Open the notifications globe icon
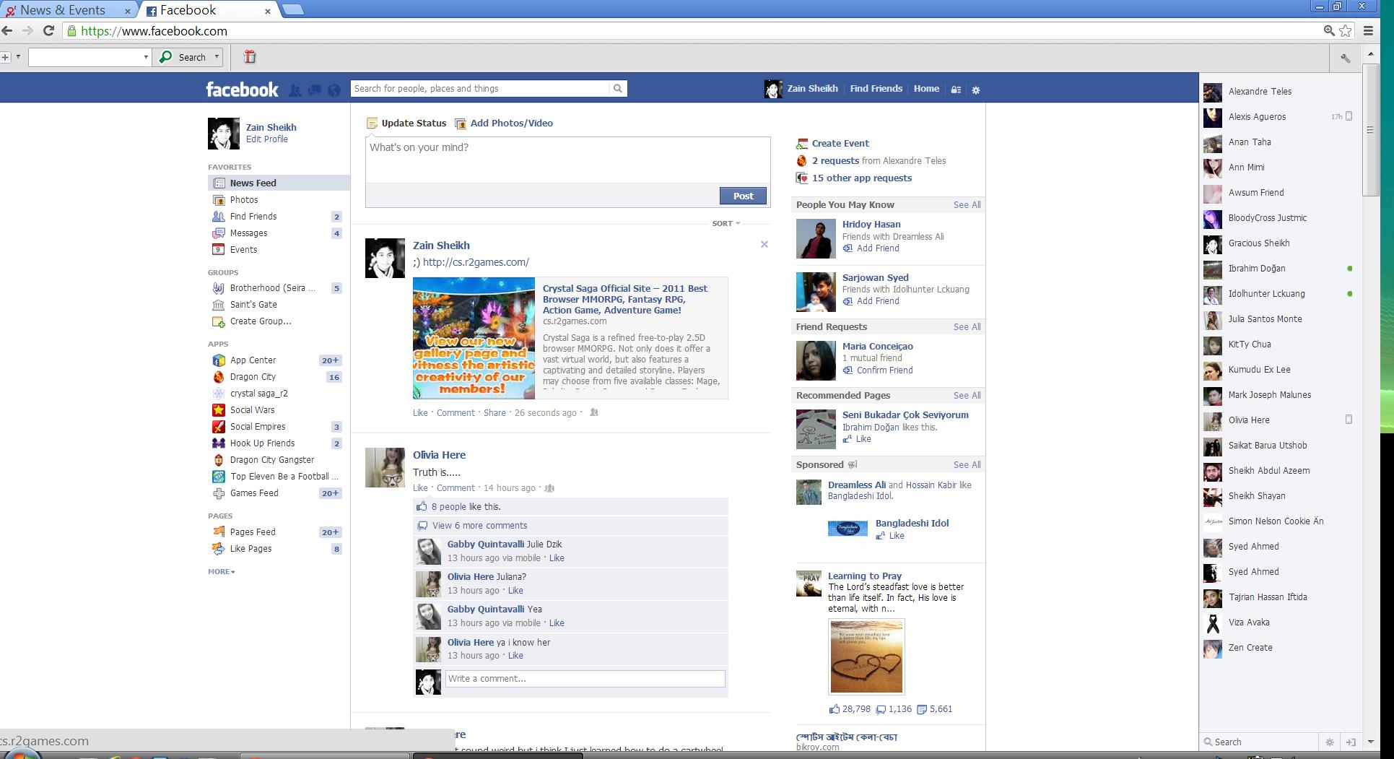The width and height of the screenshot is (1394, 759). point(334,90)
